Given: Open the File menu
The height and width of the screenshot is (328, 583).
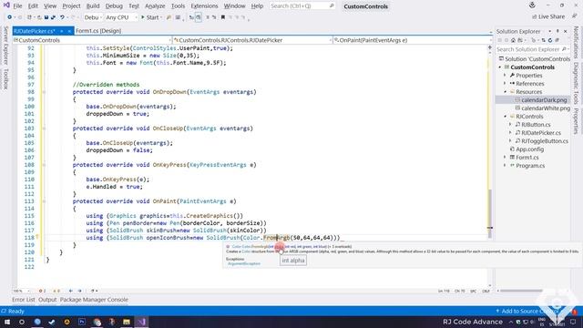Looking at the screenshot, I should click(x=17, y=6).
